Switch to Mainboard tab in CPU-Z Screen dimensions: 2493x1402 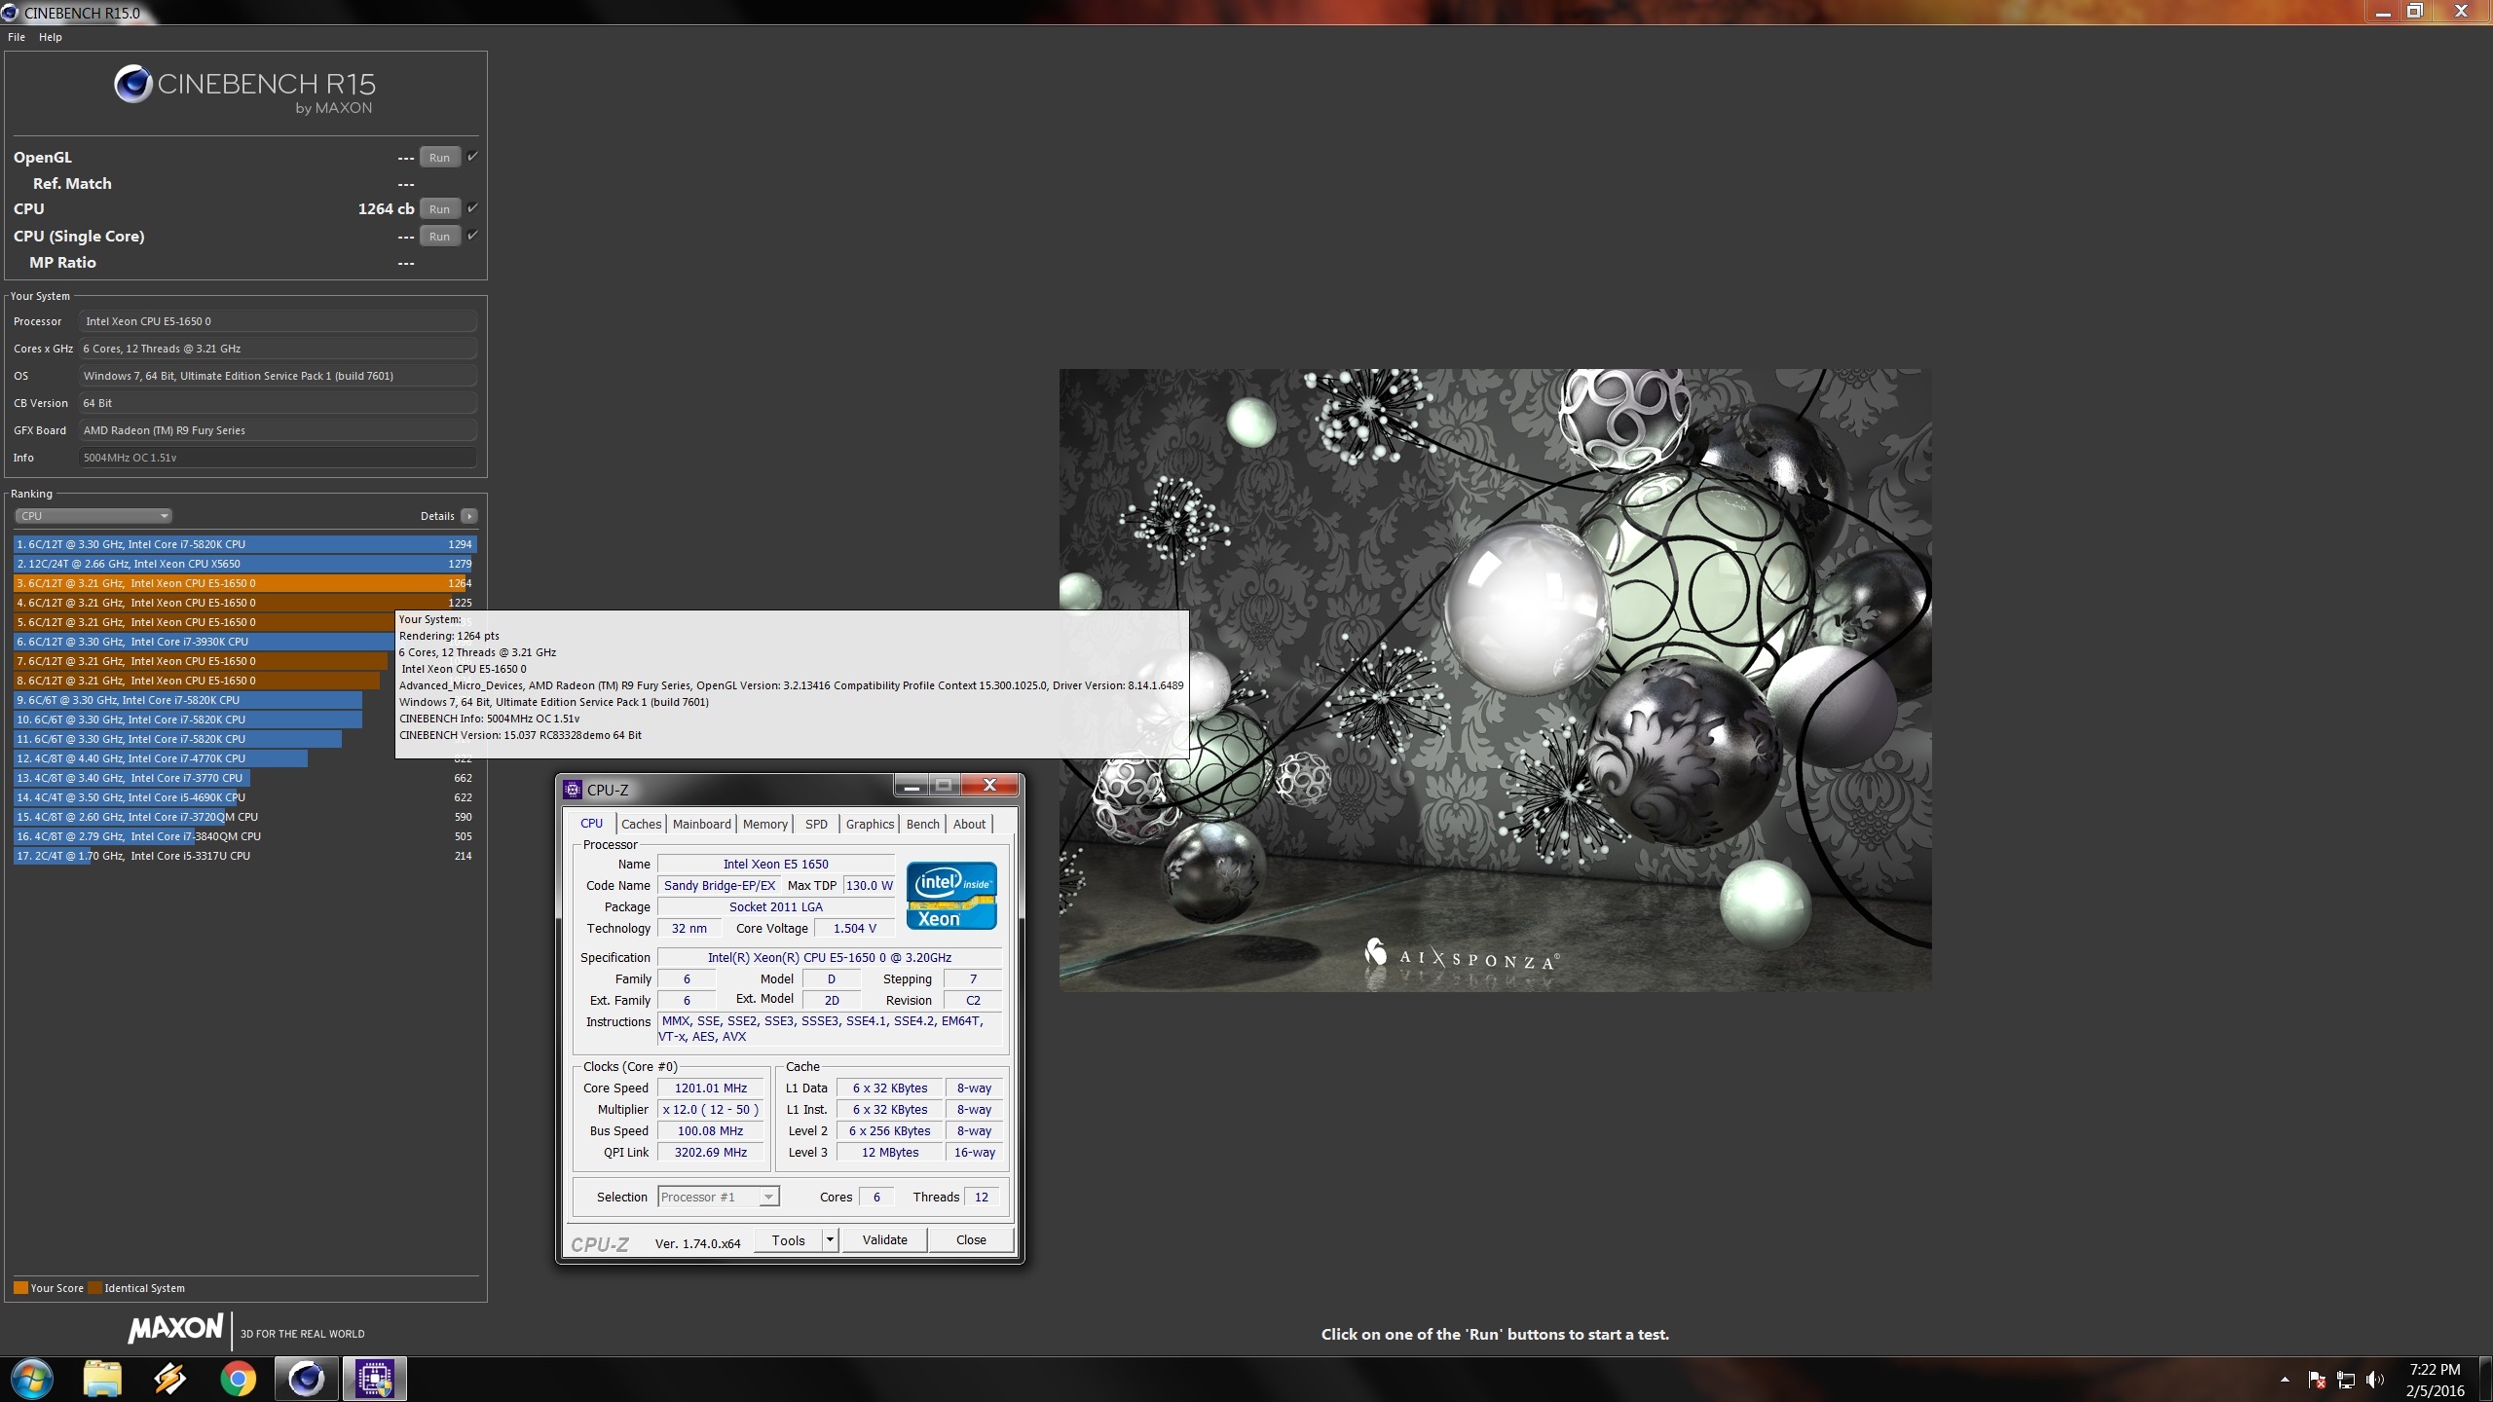701,825
